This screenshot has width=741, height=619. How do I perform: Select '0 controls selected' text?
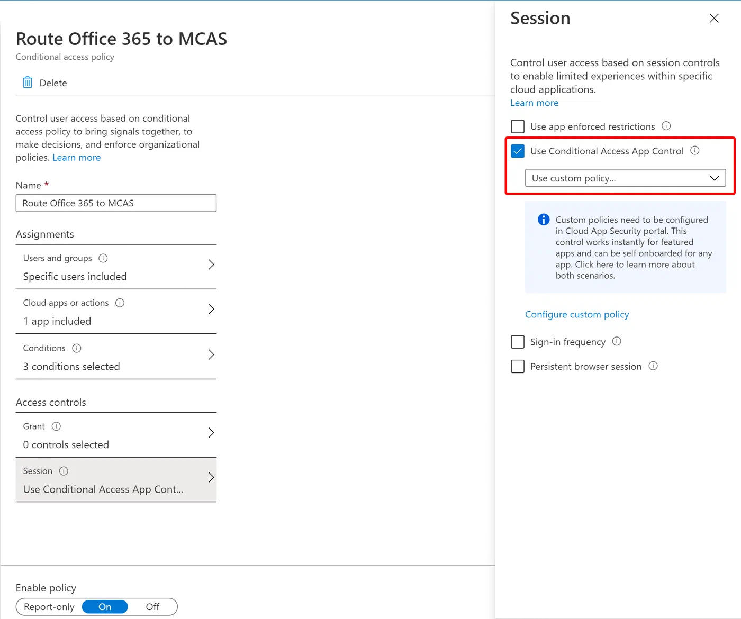coord(66,445)
